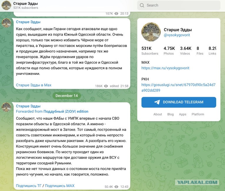Click the Download Telegram button
Image resolution: width=225 pixels, height=191 pixels.
pos(179,102)
